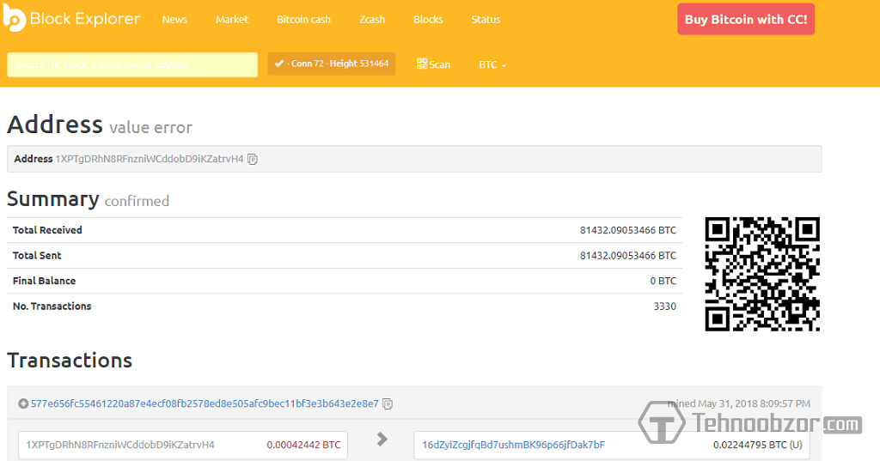Click the transaction direction arrow icon
This screenshot has width=880, height=461.
click(x=382, y=440)
